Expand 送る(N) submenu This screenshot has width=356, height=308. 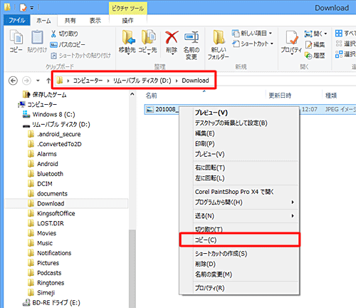pyautogui.click(x=293, y=216)
